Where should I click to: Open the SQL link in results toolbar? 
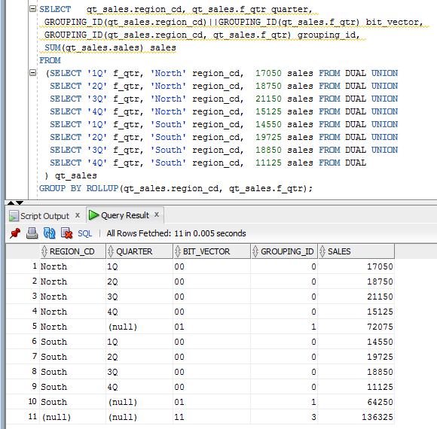84,233
